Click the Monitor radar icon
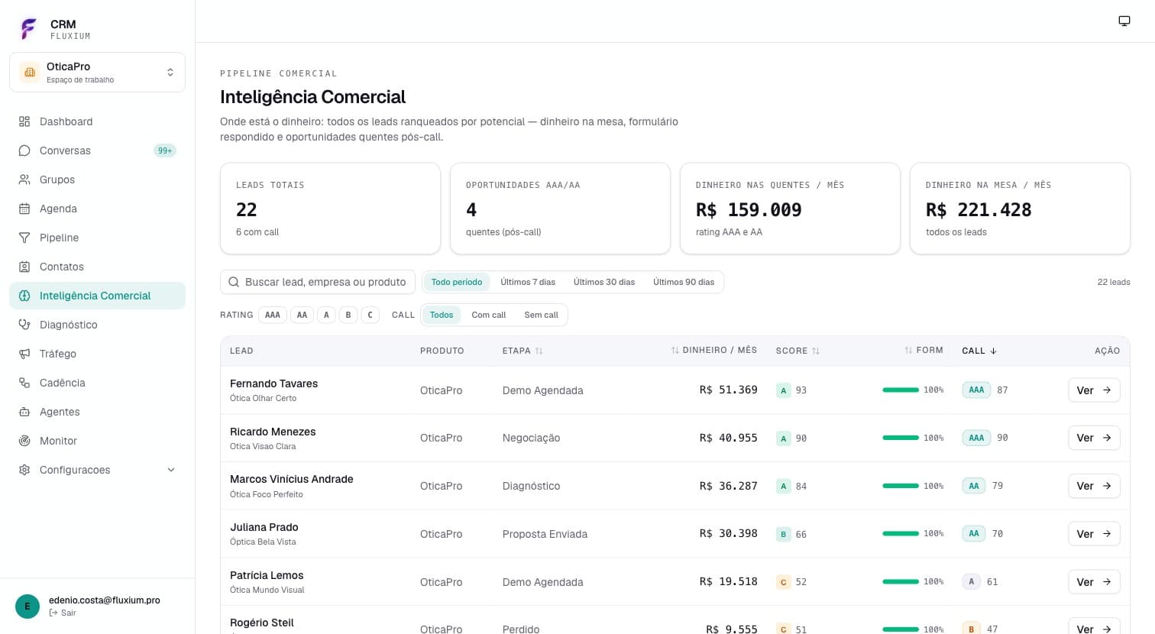1155x634 pixels. click(x=24, y=441)
